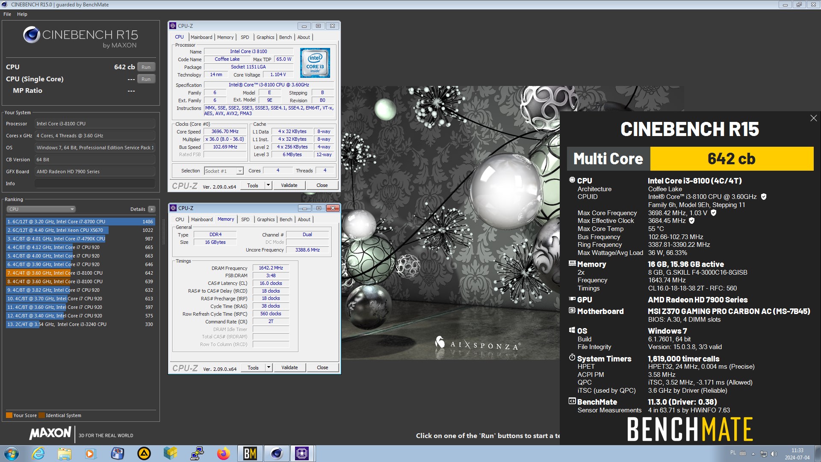
Task: Click the Memory section icon in BenchMate overlay
Action: pyautogui.click(x=572, y=264)
